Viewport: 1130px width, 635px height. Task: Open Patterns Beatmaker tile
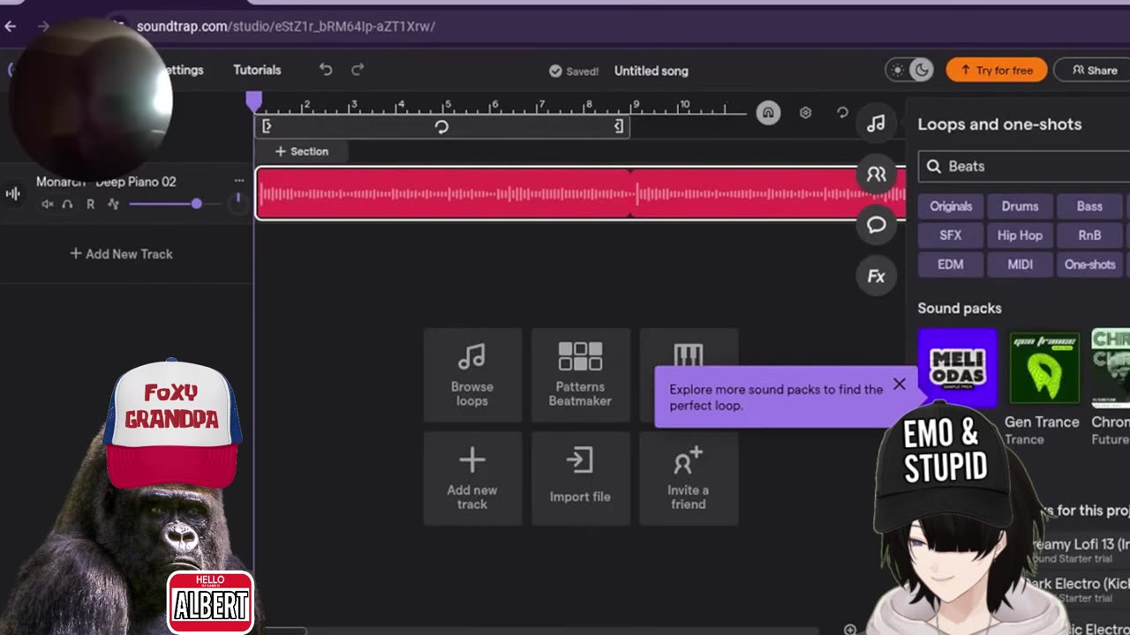pyautogui.click(x=580, y=377)
